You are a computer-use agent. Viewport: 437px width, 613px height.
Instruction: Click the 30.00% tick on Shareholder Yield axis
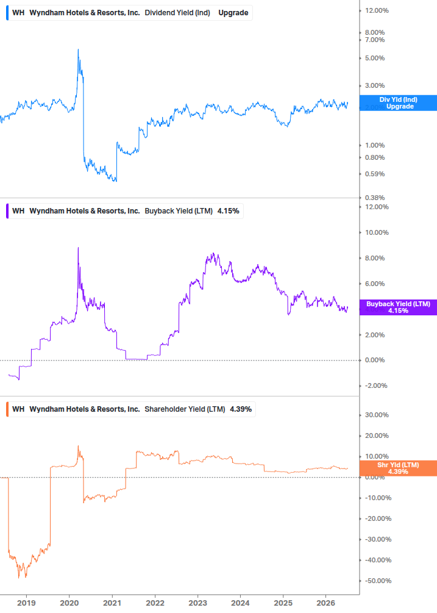pos(377,415)
